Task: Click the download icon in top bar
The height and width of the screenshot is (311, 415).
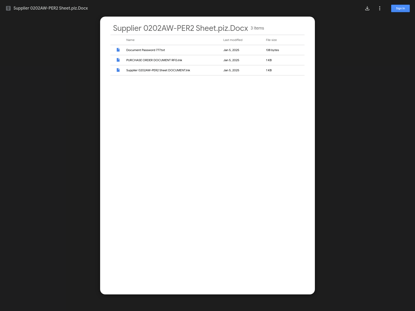Action: 367,8
